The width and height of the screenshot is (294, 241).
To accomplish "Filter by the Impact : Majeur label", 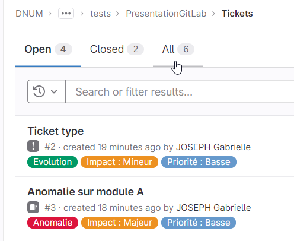I will (x=120, y=223).
